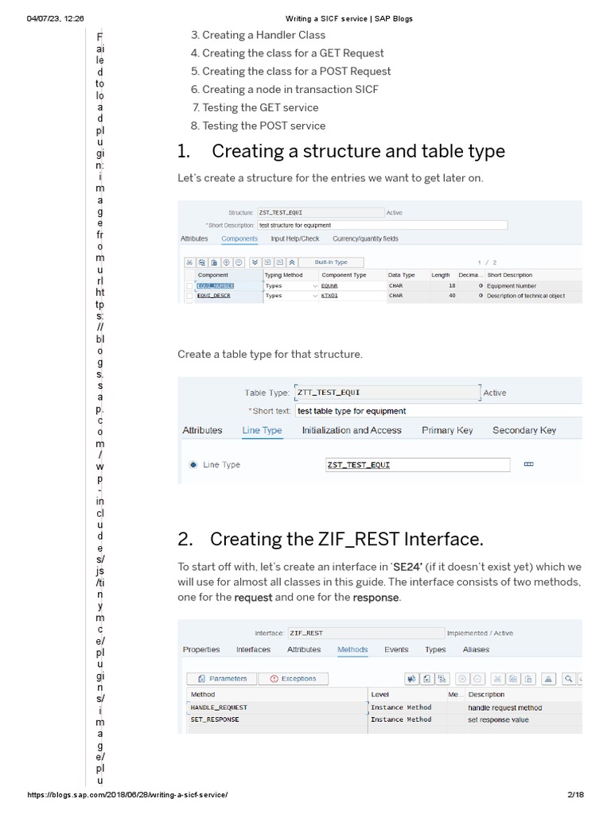611x814 pixels.
Task: Click insert row plus icon in Components toolbar
Action: point(228,262)
